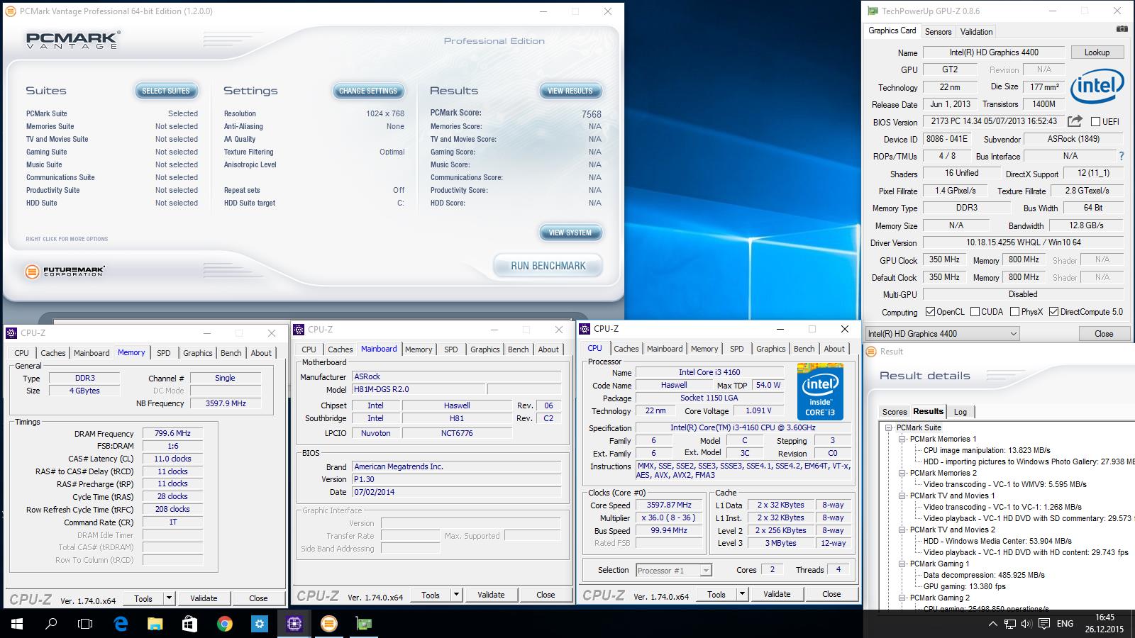Switch to CPU-Z purple taskbar icon

click(x=294, y=624)
